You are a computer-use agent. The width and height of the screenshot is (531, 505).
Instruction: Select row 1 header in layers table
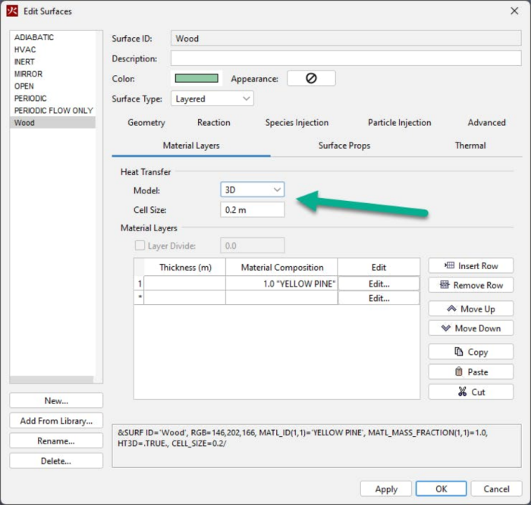(x=139, y=284)
